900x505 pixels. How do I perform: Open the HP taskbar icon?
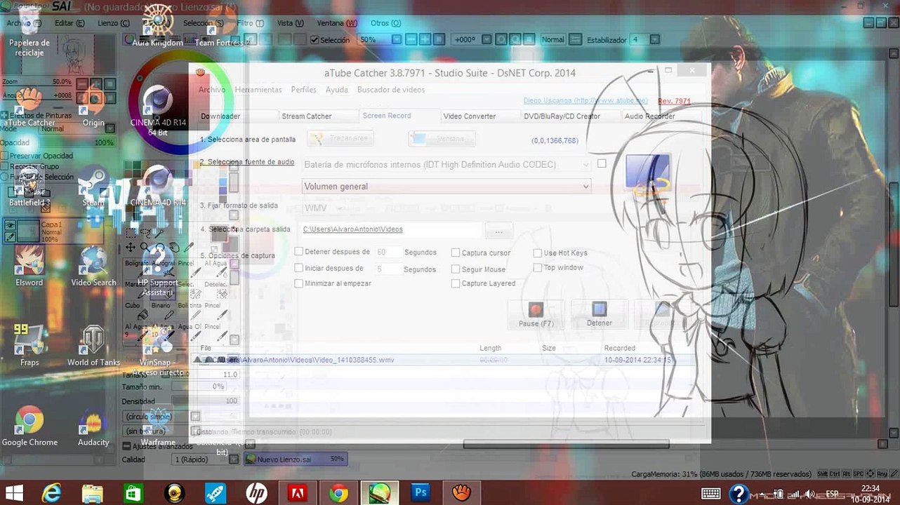tap(256, 493)
